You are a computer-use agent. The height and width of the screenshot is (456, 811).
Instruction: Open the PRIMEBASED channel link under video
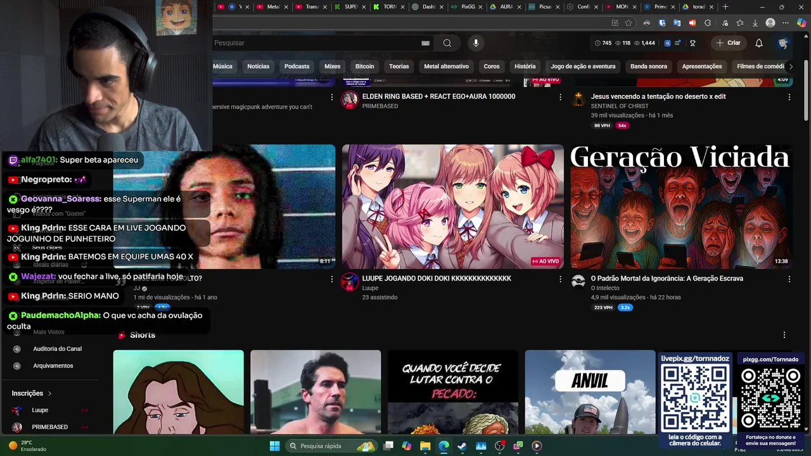380,106
